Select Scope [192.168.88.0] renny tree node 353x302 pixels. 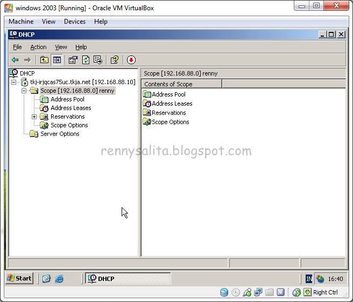pyautogui.click(x=77, y=91)
